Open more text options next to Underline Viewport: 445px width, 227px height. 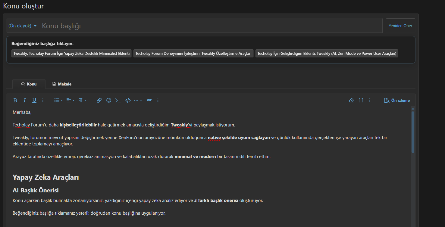click(43, 100)
